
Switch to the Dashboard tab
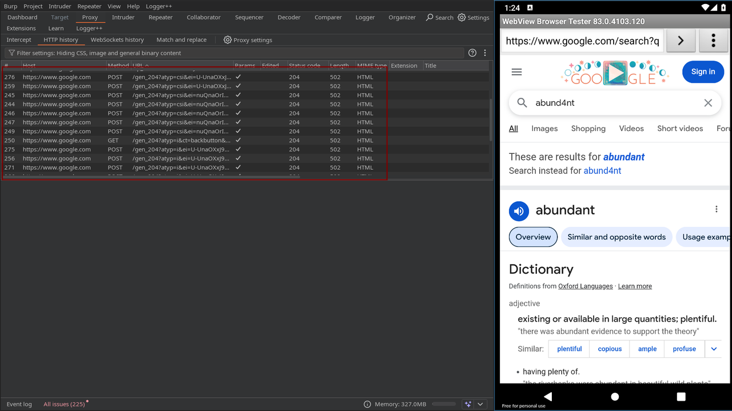(22, 18)
